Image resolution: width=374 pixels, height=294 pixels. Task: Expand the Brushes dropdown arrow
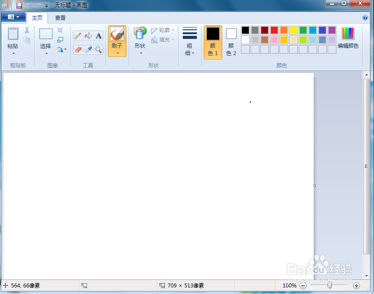pyautogui.click(x=118, y=53)
